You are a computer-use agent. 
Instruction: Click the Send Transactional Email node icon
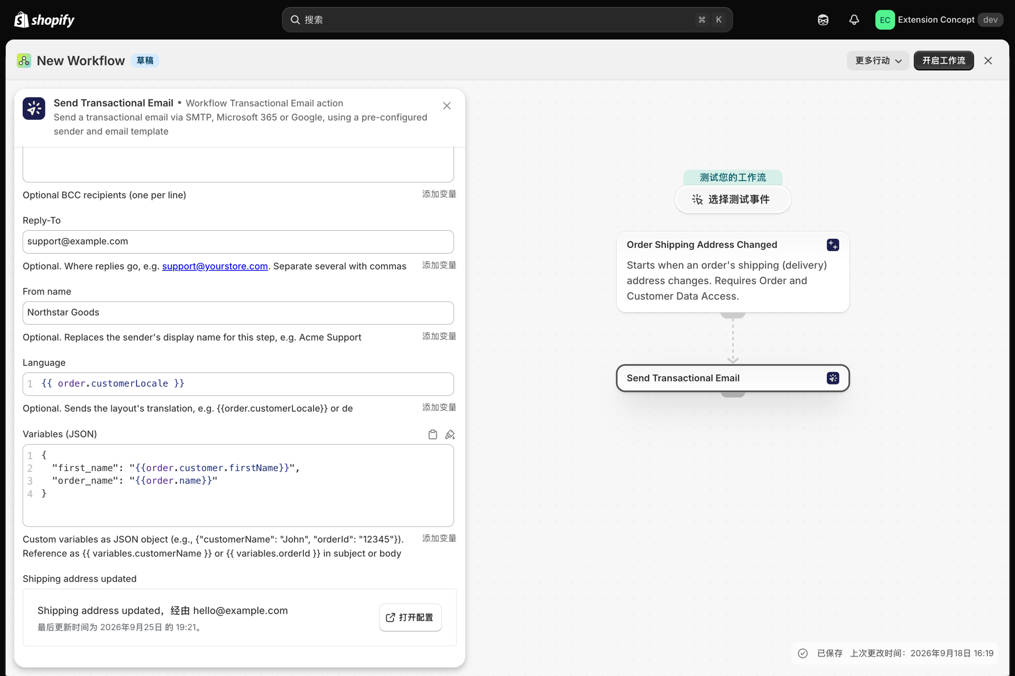pos(833,378)
